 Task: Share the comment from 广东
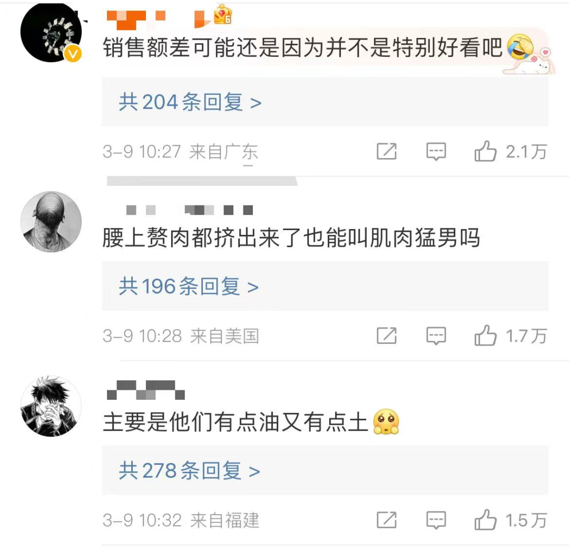tap(387, 151)
